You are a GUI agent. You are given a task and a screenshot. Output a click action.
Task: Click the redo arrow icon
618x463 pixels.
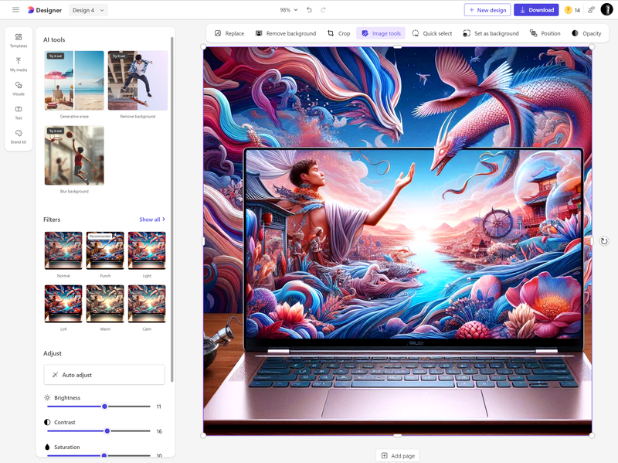coord(323,10)
